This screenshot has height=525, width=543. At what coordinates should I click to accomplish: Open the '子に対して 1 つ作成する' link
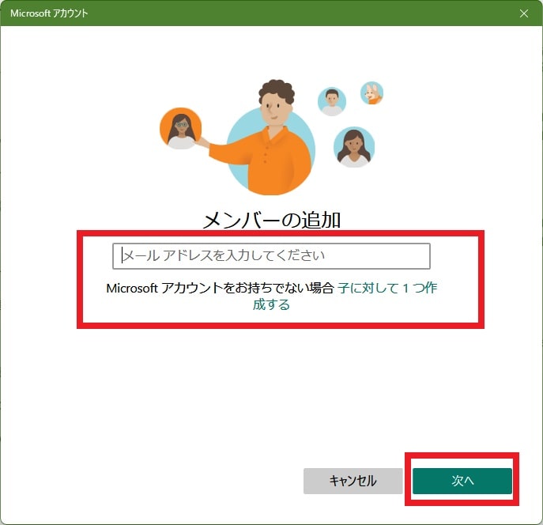387,288
